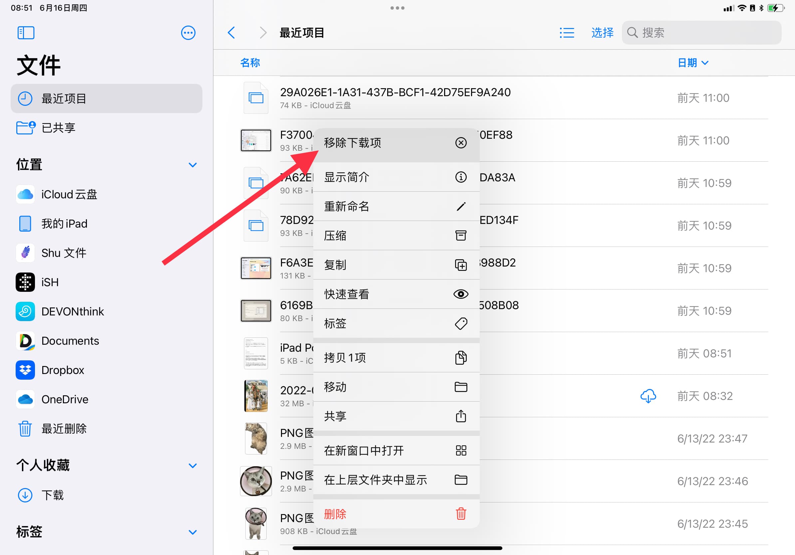
Task: Sort by the 名称 column header
Action: tap(250, 63)
